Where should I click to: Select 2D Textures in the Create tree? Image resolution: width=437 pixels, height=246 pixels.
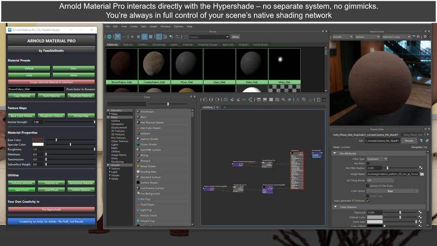(x=118, y=131)
